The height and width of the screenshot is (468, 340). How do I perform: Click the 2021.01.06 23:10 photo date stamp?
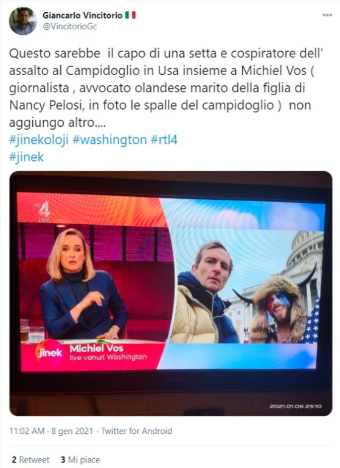(296, 406)
